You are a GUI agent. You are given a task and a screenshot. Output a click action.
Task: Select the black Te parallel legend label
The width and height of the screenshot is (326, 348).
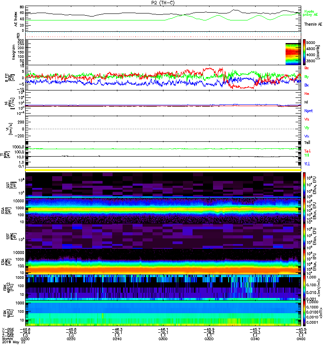307,143
